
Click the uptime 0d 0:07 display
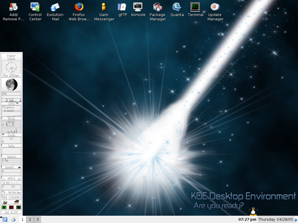pos(11,213)
